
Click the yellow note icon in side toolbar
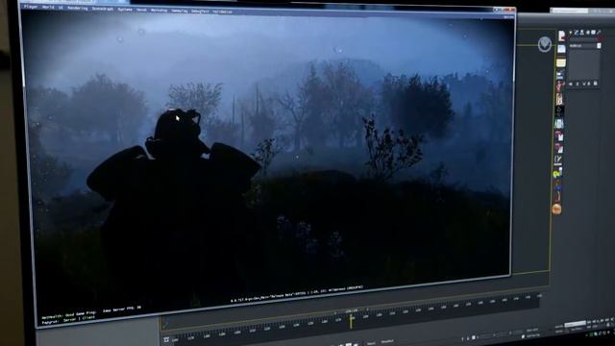[x=561, y=62]
